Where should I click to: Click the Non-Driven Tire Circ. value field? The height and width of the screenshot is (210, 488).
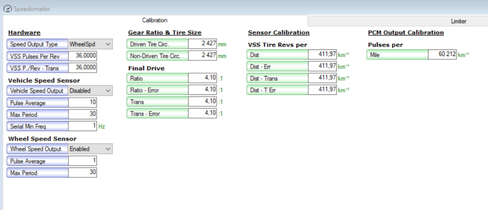[202, 56]
